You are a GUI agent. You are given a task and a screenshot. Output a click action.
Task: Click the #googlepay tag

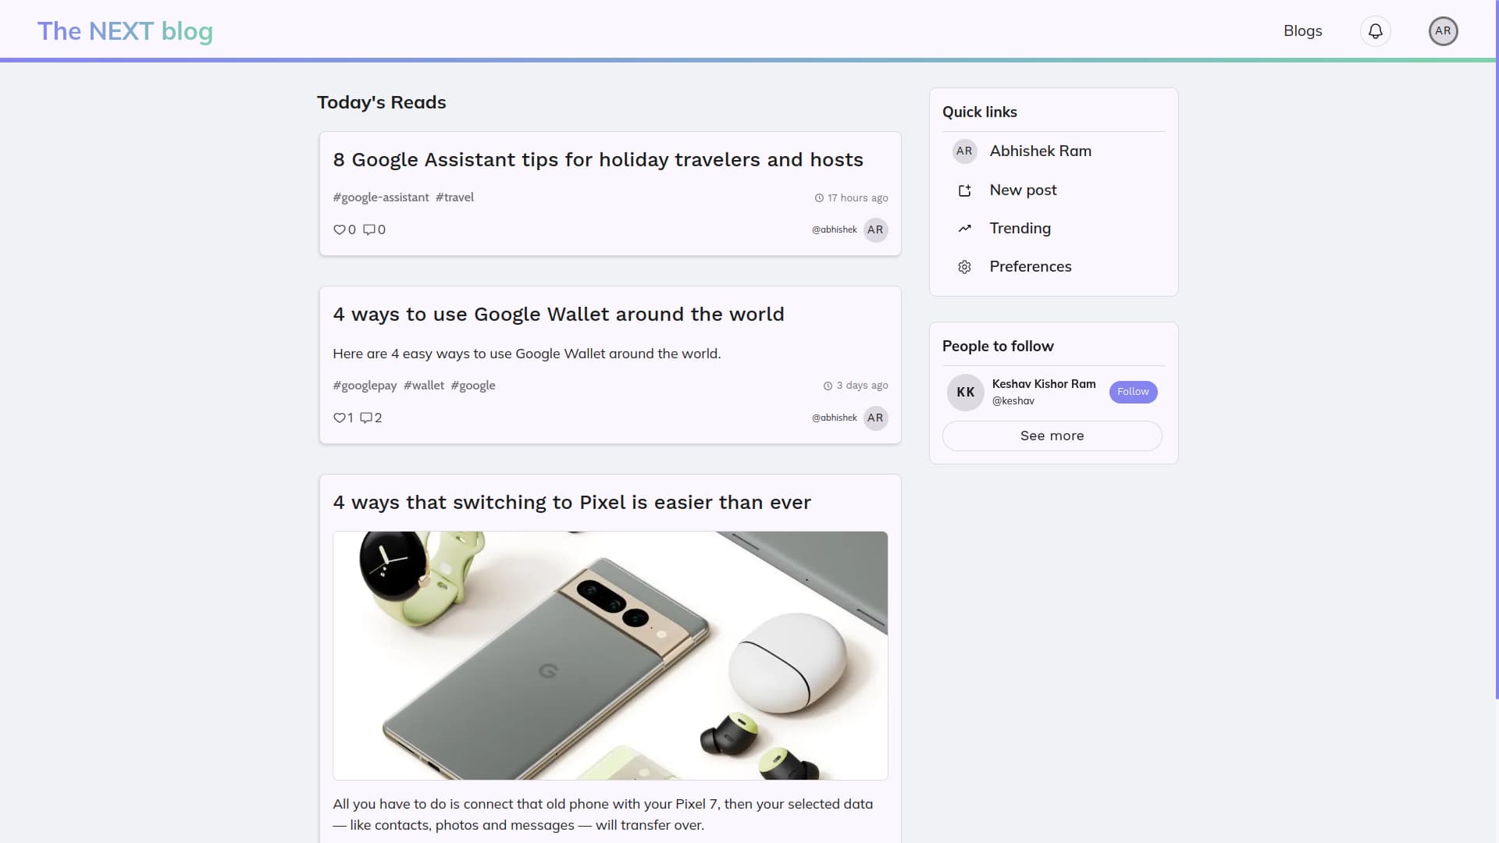[365, 386]
